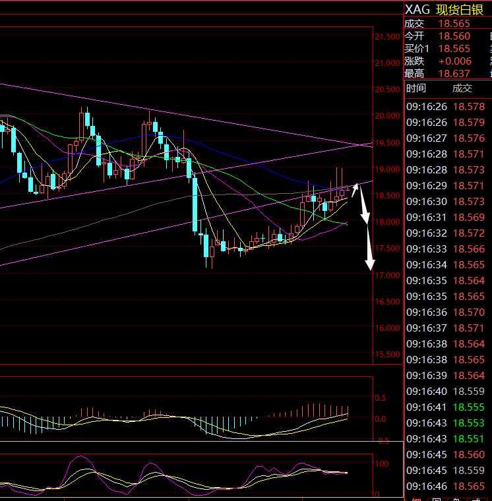Select the 09:16:33 tick priced 18.566

click(x=446, y=249)
